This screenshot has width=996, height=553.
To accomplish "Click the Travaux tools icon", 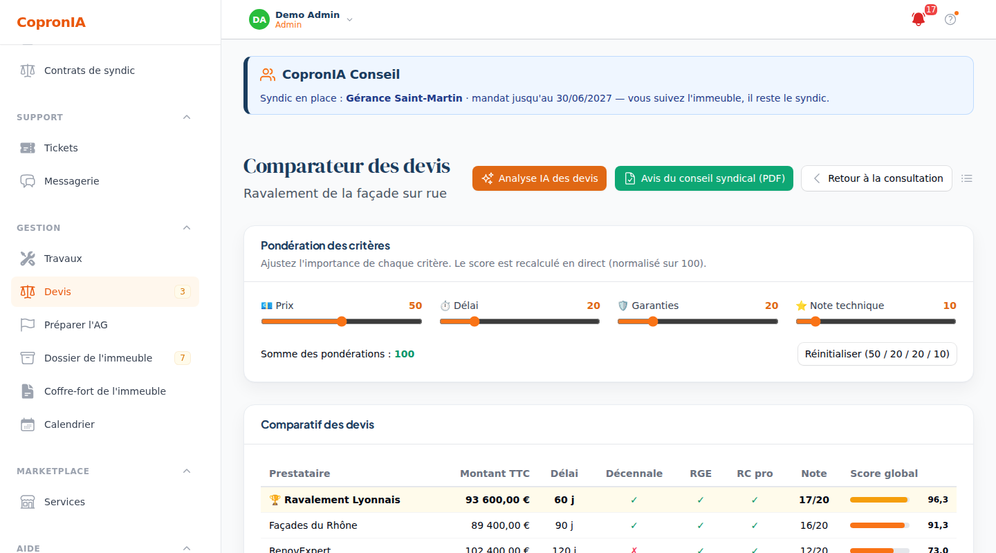I will click(x=28, y=259).
